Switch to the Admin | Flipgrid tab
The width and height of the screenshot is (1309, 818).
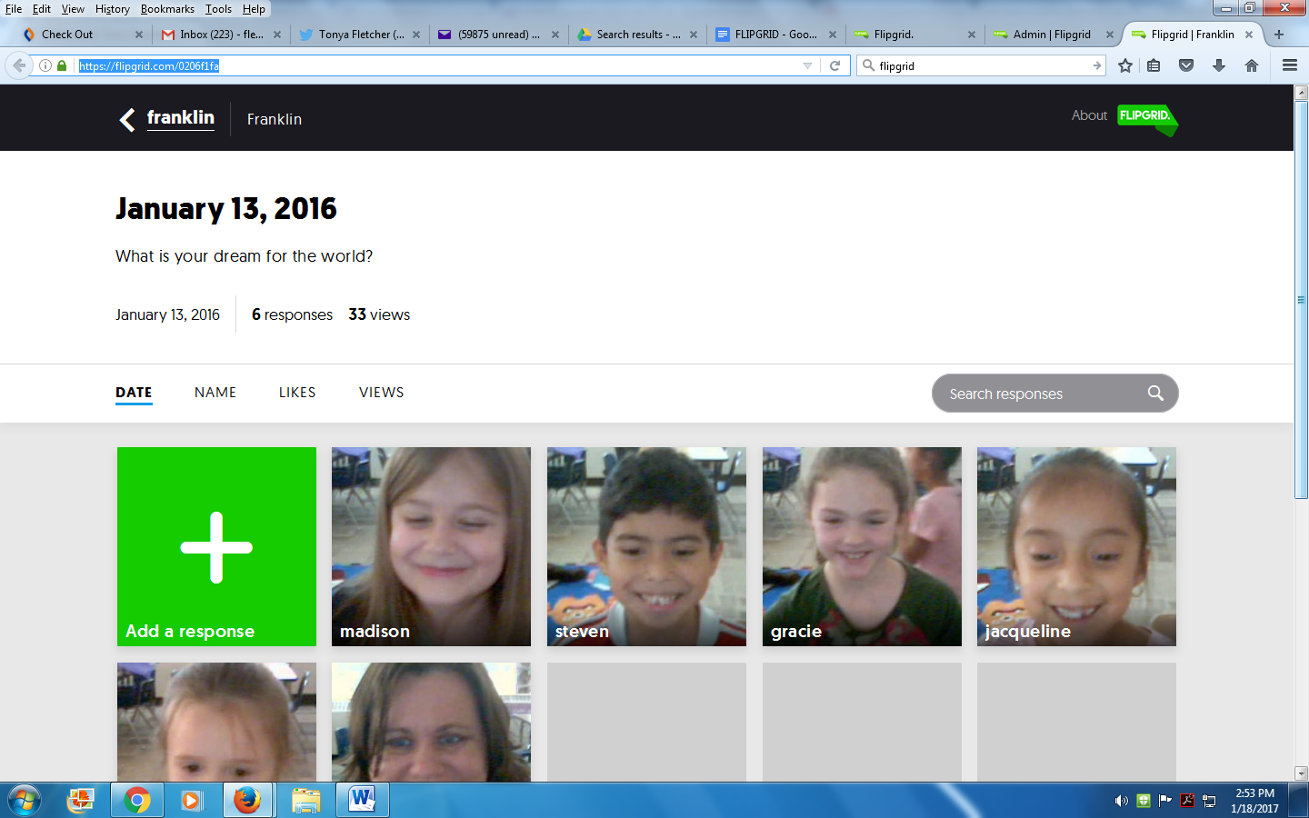click(x=1054, y=35)
